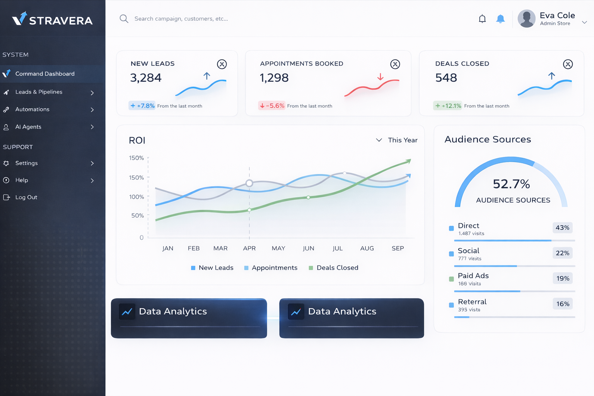Toggle the Deals Closed legend entry

pyautogui.click(x=333, y=268)
